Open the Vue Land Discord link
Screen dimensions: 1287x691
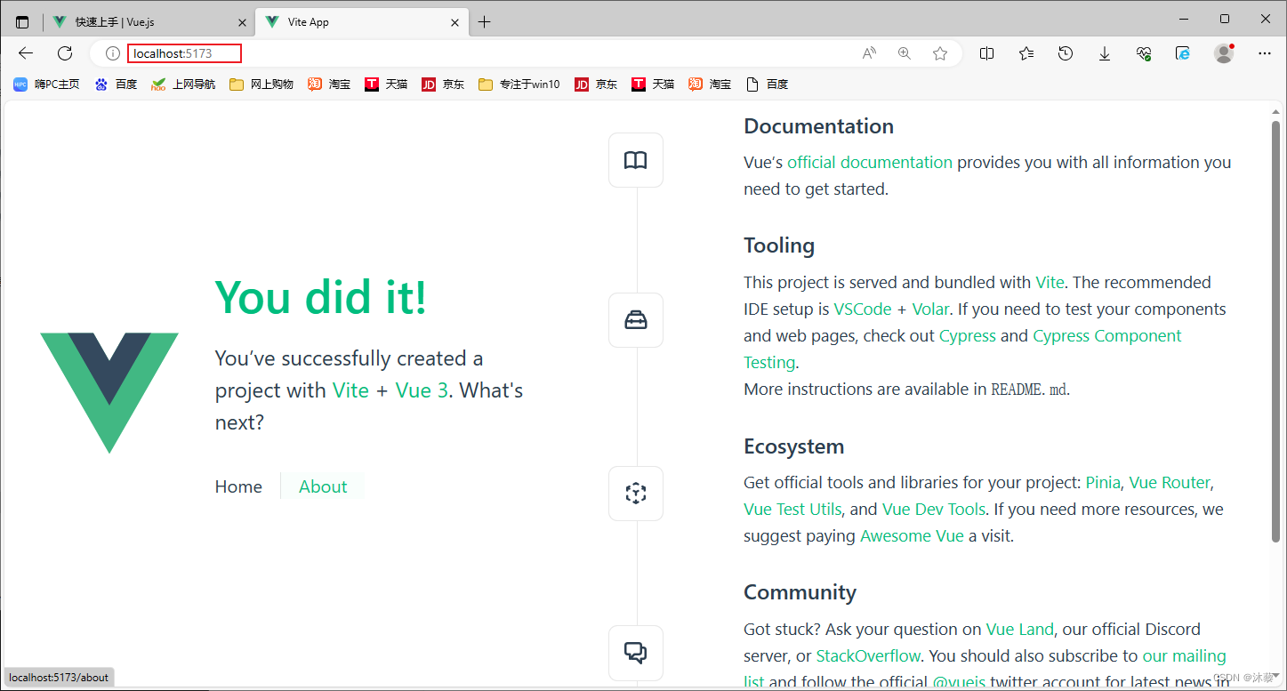pyautogui.click(x=1019, y=629)
